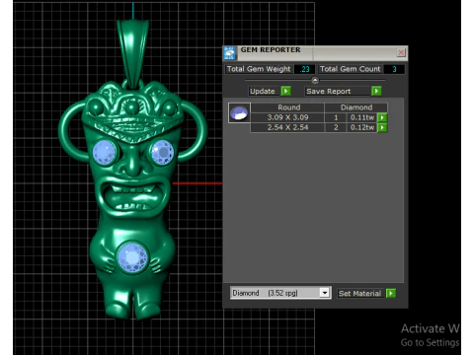This screenshot has height=355, width=474.
Task: Select the 2.54 X 2.54 gem size cell
Action: [287, 127]
